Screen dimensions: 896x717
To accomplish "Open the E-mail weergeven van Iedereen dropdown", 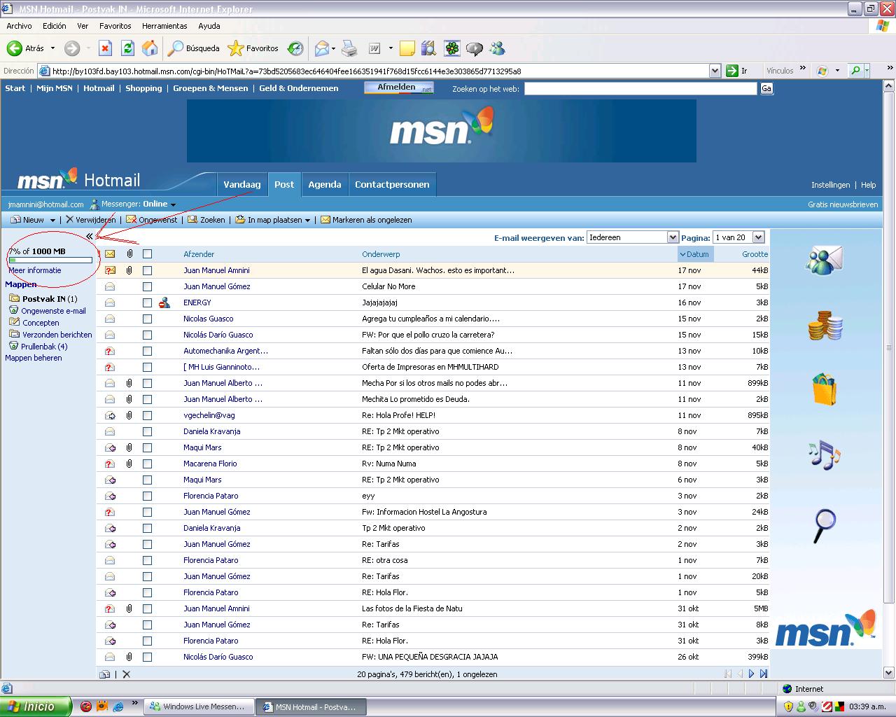I will (x=633, y=237).
